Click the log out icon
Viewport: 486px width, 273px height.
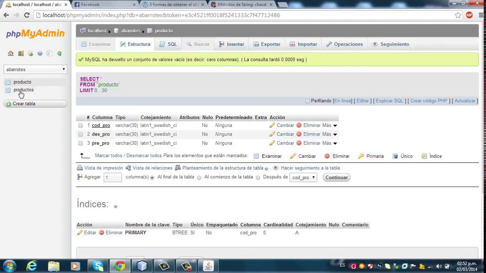pos(21,53)
